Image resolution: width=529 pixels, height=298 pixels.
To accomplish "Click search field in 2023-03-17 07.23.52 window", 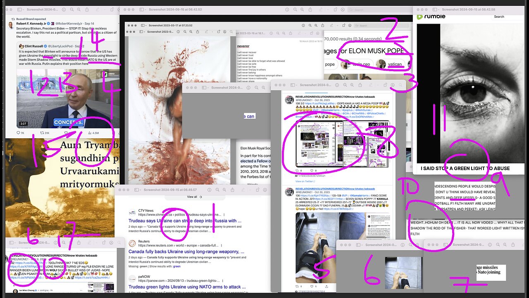I will [381, 25].
